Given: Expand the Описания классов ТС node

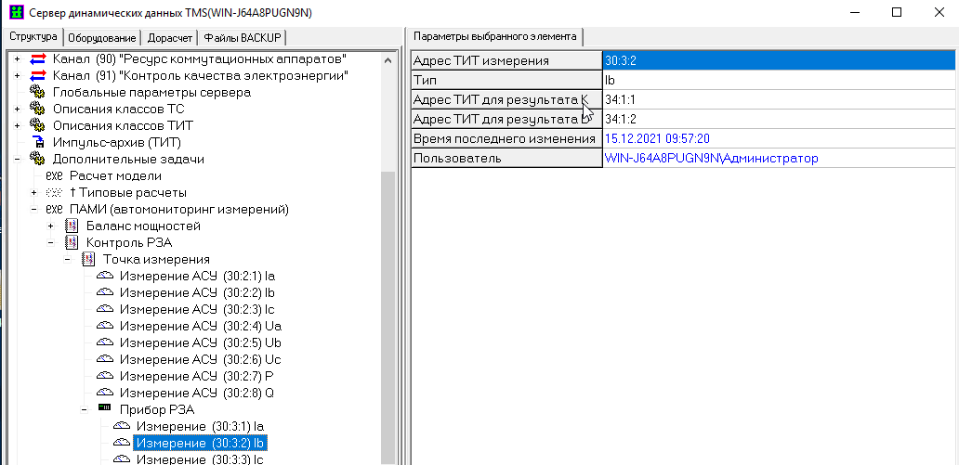Looking at the screenshot, I should (17, 110).
